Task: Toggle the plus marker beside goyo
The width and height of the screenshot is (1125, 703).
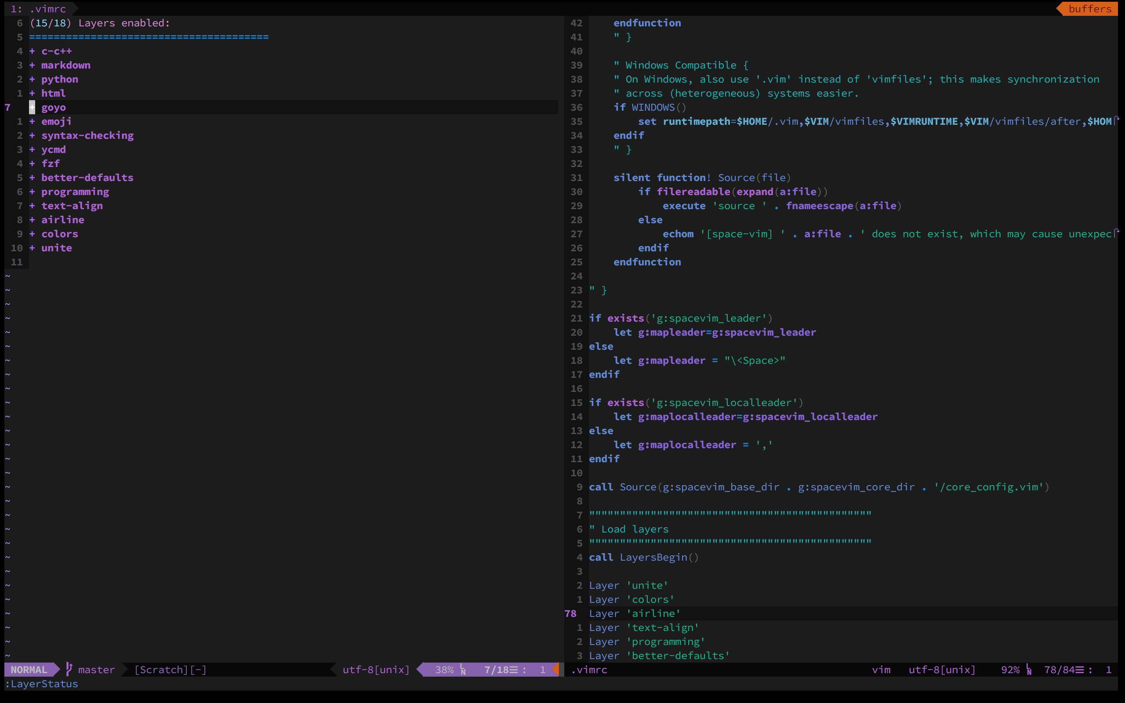Action: (32, 107)
